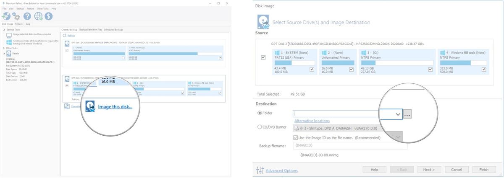Click the Windows icon of Windows RE tools partition

[442, 53]
